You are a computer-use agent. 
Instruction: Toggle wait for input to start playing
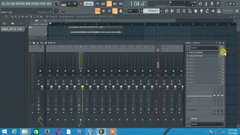click(103, 4)
